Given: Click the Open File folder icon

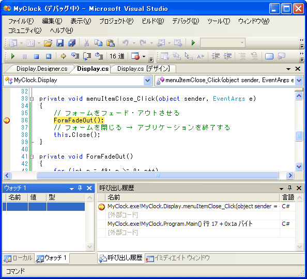Looking at the screenshot, I should pyautogui.click(x=48, y=43).
